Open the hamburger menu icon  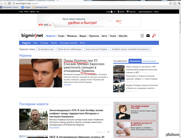[x=142, y=35]
